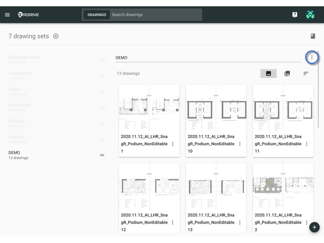Select the Hospital drawing set
Image resolution: width=324 pixels, height=243 pixels.
(x=56, y=139)
